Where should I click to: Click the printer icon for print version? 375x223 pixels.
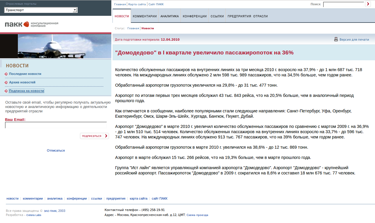[x=336, y=39]
